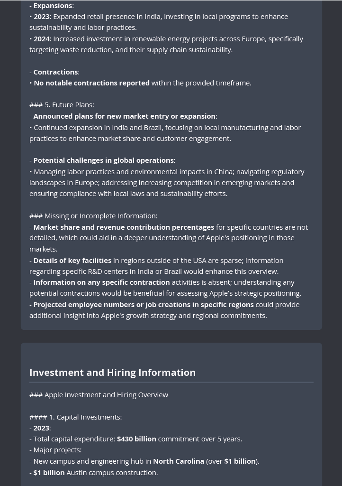Screen dimensions: 342x486
Task: Click the "$1 billion" Austin campus line
Action: tap(94, 473)
